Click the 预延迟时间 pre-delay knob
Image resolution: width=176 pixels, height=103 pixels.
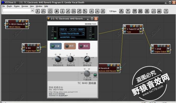coord(58,59)
